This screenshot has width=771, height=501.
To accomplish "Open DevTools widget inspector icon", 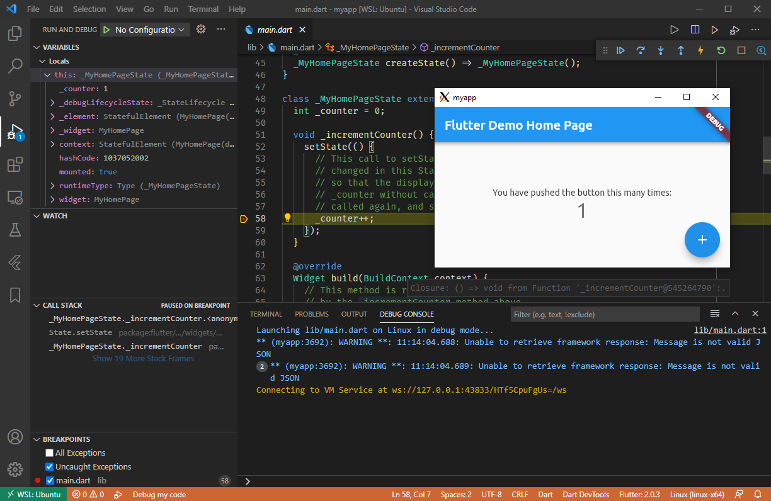I will [x=761, y=50].
